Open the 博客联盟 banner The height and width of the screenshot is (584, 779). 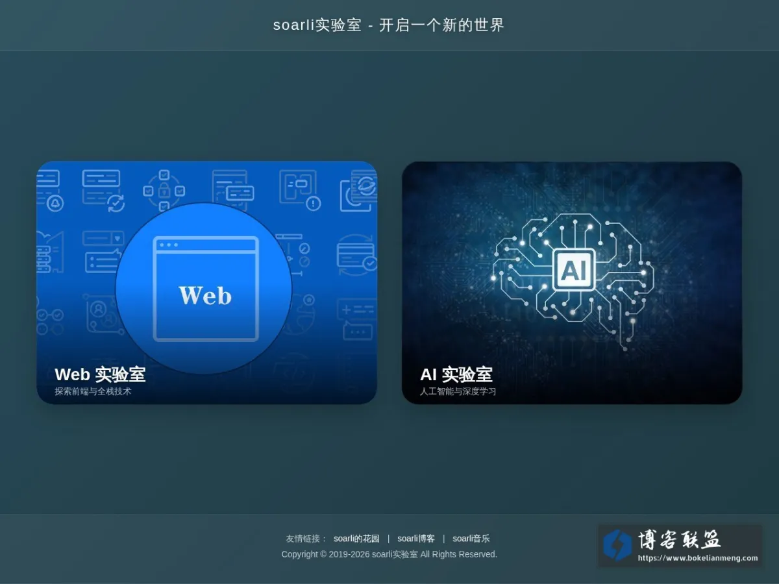coord(680,546)
